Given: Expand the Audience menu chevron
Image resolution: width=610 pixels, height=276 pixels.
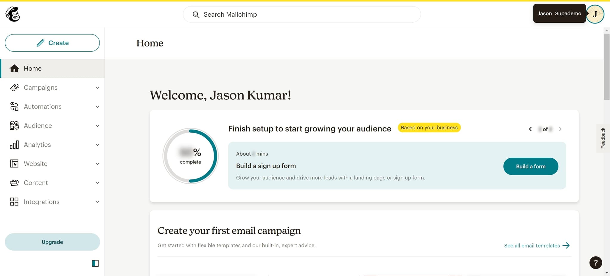Looking at the screenshot, I should 97,126.
